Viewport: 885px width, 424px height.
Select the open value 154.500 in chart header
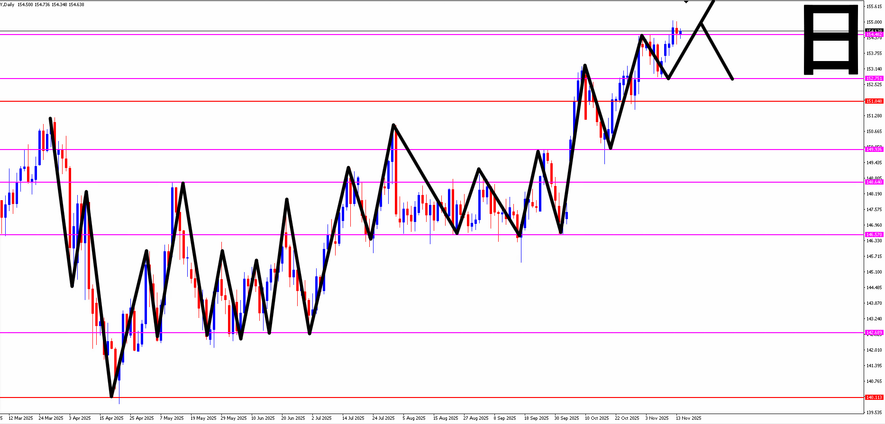coord(25,5)
